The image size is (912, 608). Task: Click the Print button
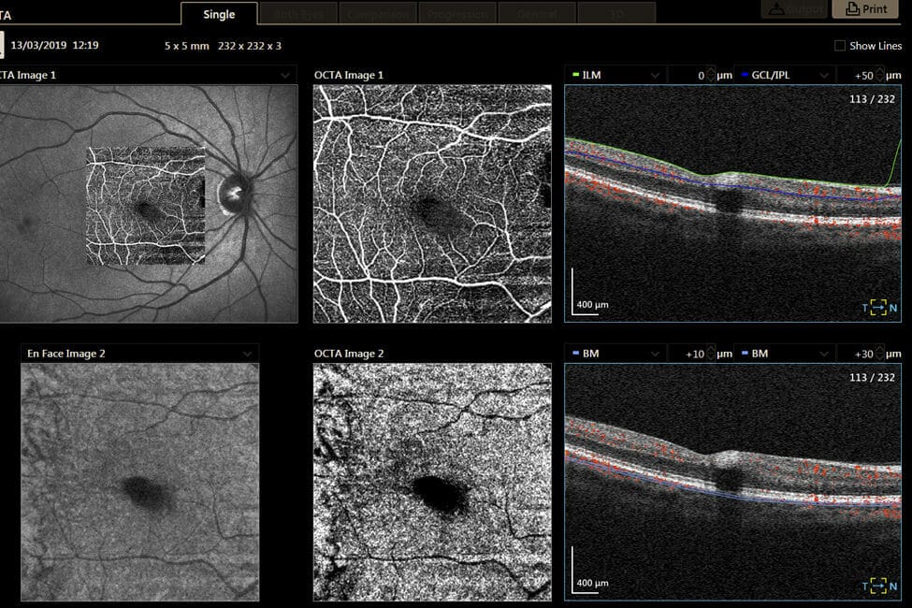865,9
